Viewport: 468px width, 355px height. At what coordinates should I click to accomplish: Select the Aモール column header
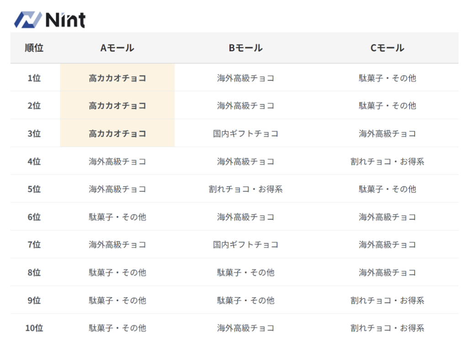[x=117, y=48]
